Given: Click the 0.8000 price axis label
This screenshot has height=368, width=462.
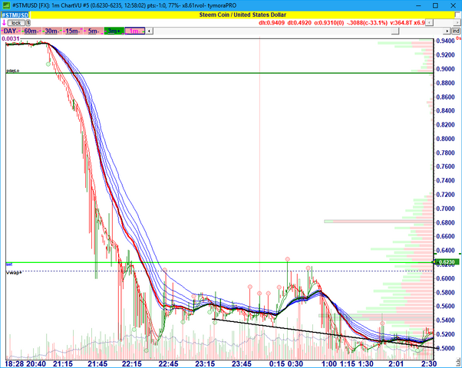Looking at the screenshot, I should pyautogui.click(x=445, y=139).
